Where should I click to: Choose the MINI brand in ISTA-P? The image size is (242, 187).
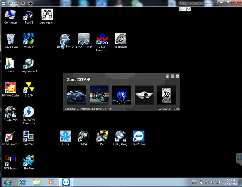point(144,95)
